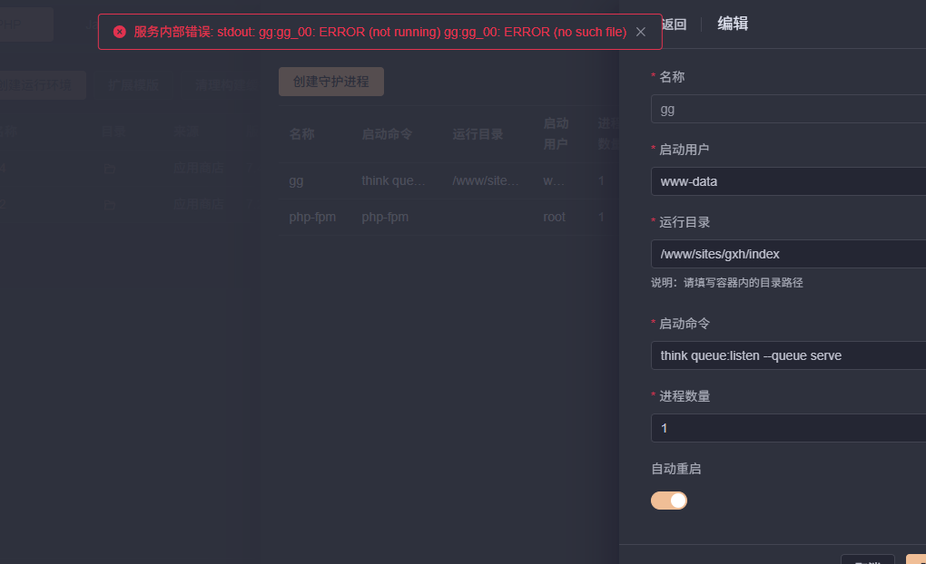Edit the 启动命令 think queue field
The height and width of the screenshot is (564, 926).
tap(788, 355)
